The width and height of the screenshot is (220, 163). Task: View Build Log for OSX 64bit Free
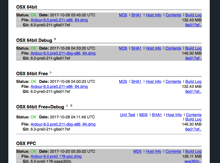(x=193, y=82)
